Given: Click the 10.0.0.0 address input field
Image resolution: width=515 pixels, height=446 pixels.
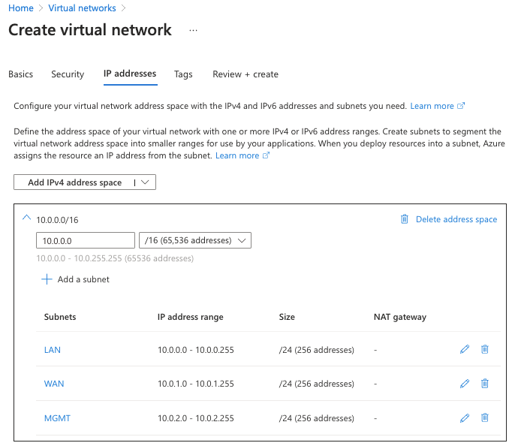Looking at the screenshot, I should tap(86, 240).
